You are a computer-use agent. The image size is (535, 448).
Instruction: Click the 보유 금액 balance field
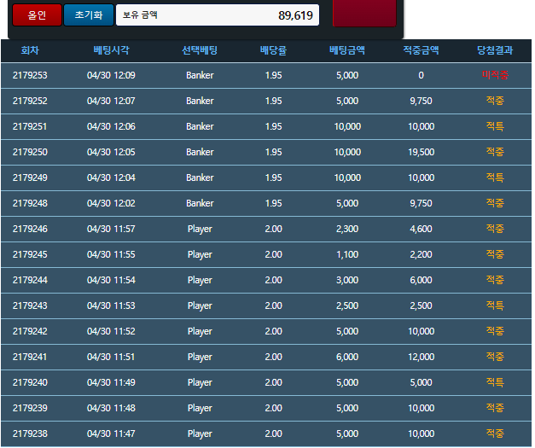[x=218, y=15]
